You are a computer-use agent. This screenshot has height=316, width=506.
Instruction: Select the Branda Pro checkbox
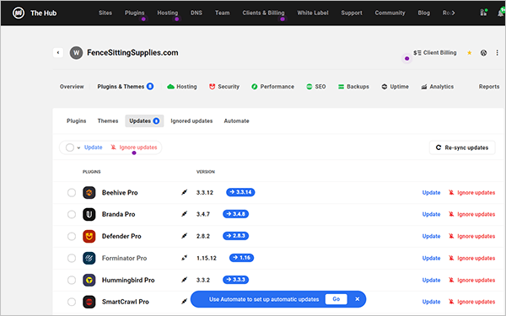tap(72, 214)
